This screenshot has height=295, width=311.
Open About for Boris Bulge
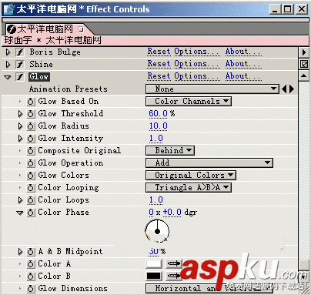[x=243, y=52]
